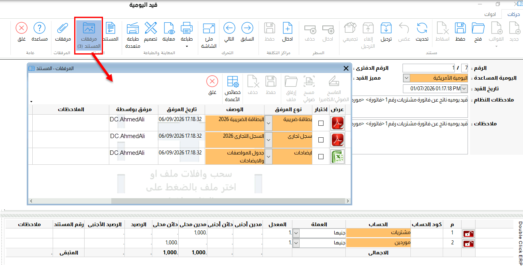This screenshot has height=275, width=523.
Task: View the PDF of tax card attachment
Action: [338, 123]
